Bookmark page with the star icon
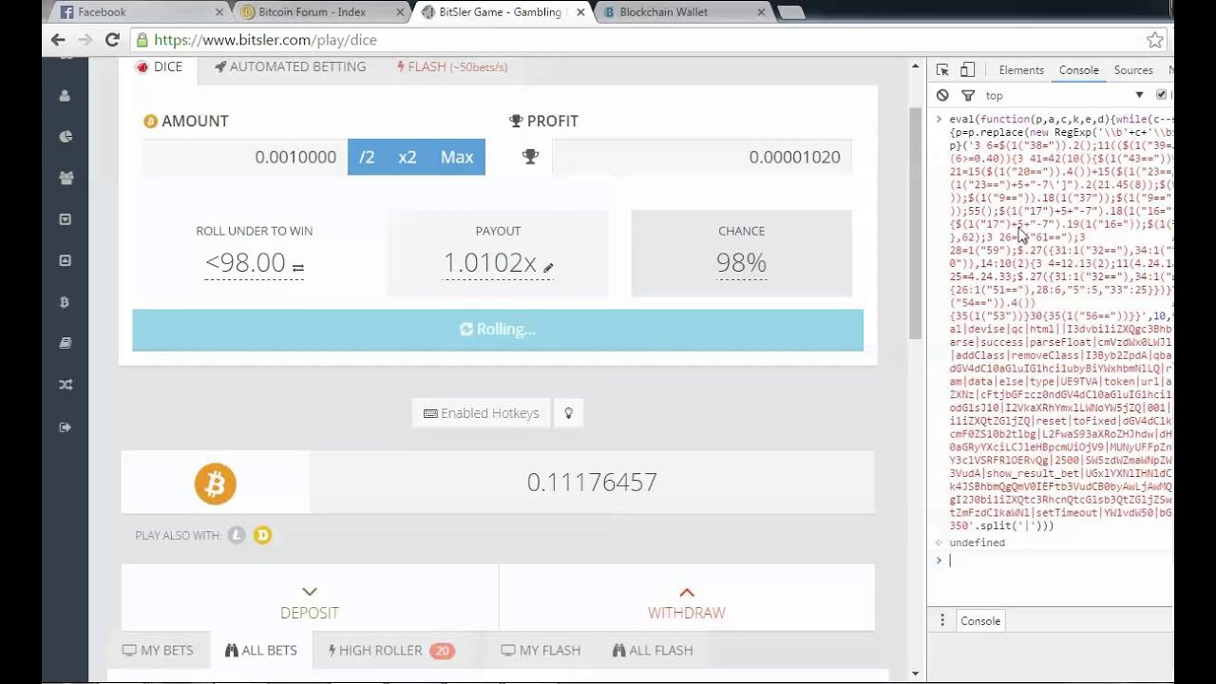This screenshot has width=1216, height=684. click(1154, 40)
